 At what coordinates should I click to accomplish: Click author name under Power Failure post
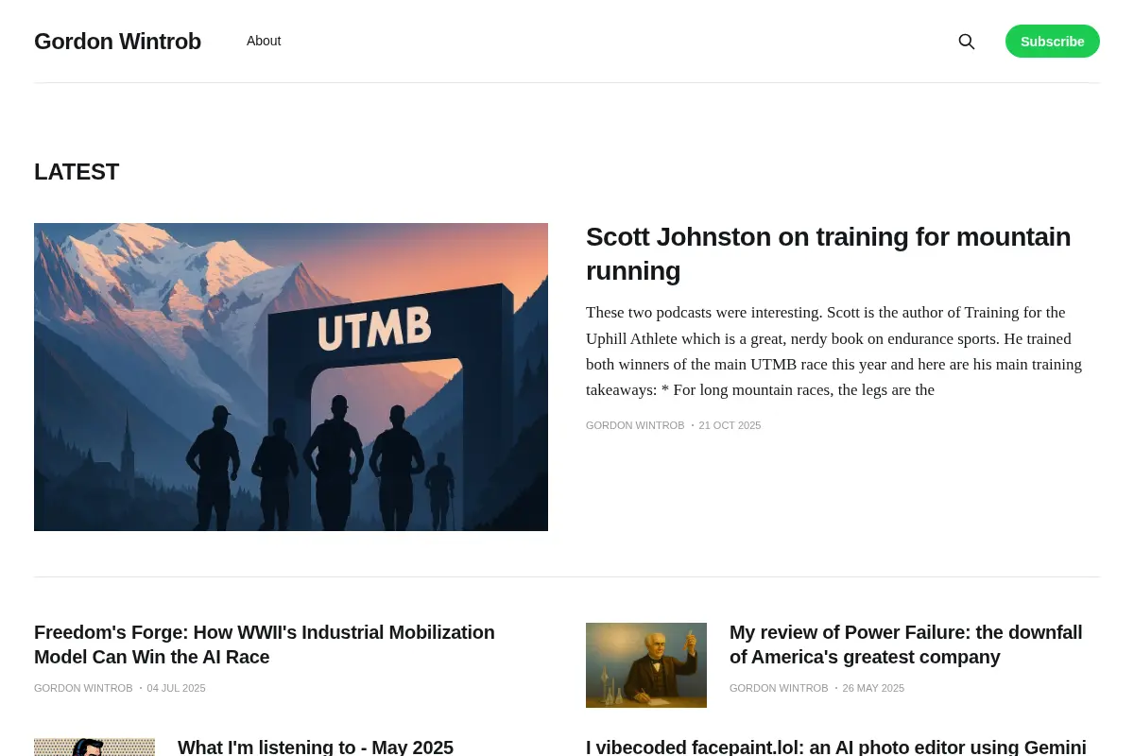pos(779,688)
